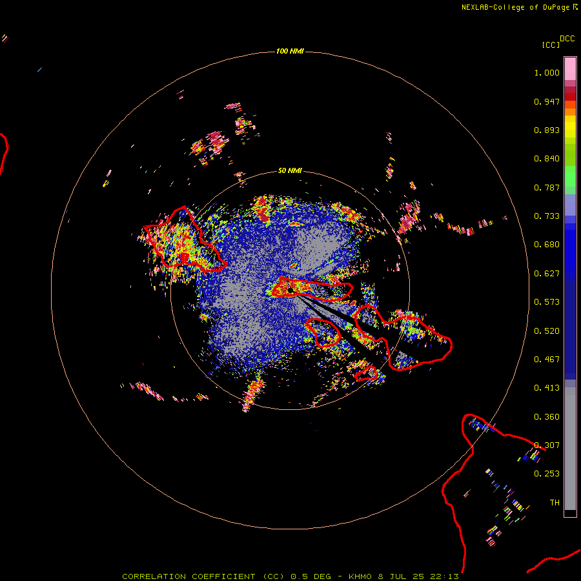Click the 0.520 scale value
The image size is (581, 581).
[x=547, y=331]
